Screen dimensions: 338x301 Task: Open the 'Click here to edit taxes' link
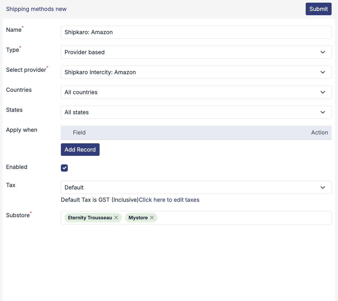point(169,200)
